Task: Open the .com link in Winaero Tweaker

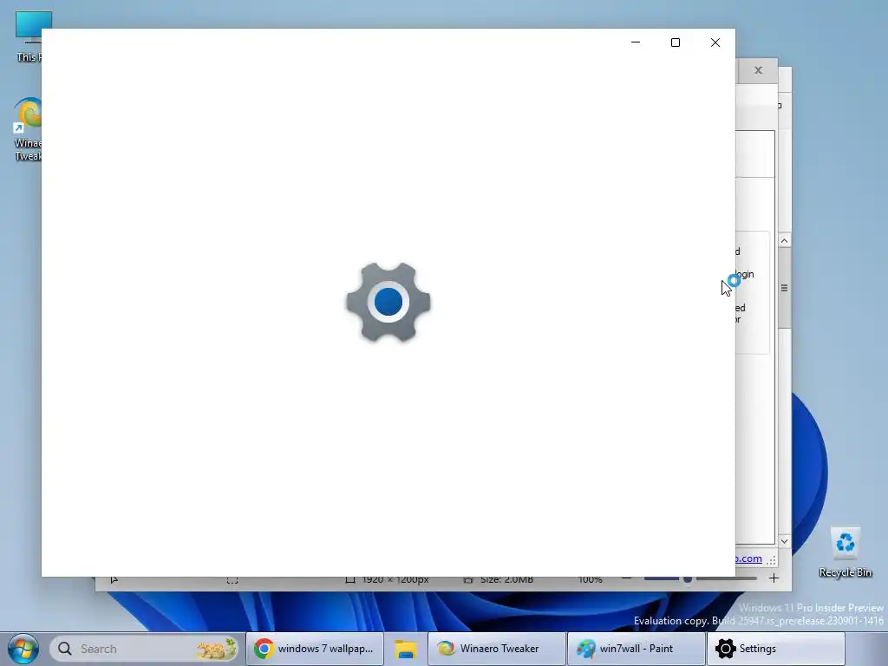Action: click(x=748, y=558)
